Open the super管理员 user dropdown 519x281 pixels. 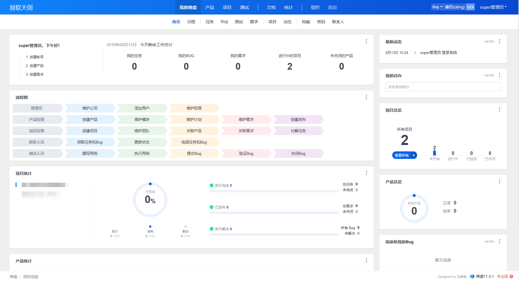pos(493,7)
